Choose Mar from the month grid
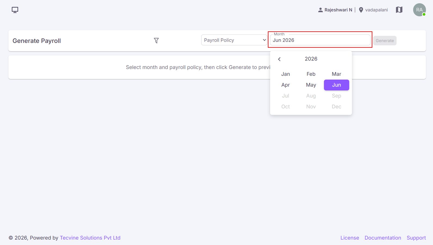 pyautogui.click(x=336, y=74)
